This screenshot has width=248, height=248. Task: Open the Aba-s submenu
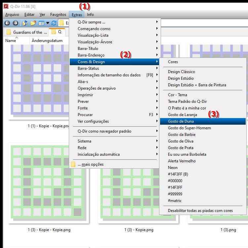click(x=115, y=82)
